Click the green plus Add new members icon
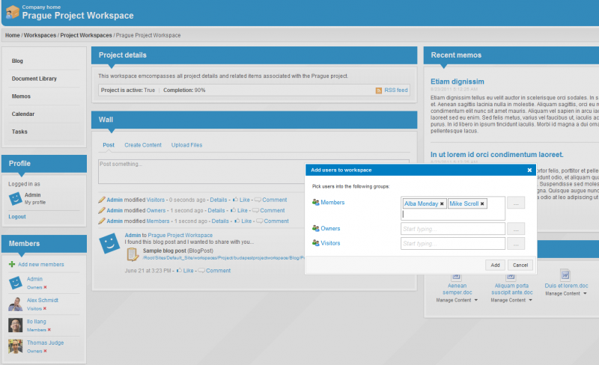The width and height of the screenshot is (599, 365). 12,264
